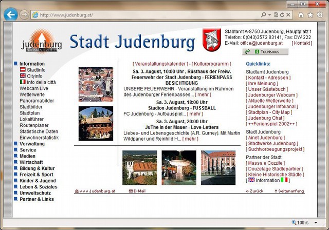Screen dimensions: 329x230
Task: Open Stadtplan in the left menu
Action: coord(30,113)
